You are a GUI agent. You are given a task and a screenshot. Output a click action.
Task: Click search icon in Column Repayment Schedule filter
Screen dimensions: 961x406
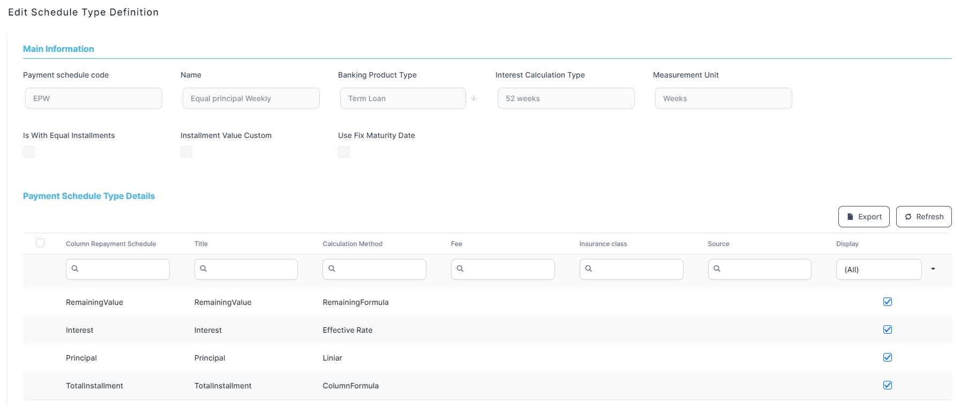(x=75, y=269)
